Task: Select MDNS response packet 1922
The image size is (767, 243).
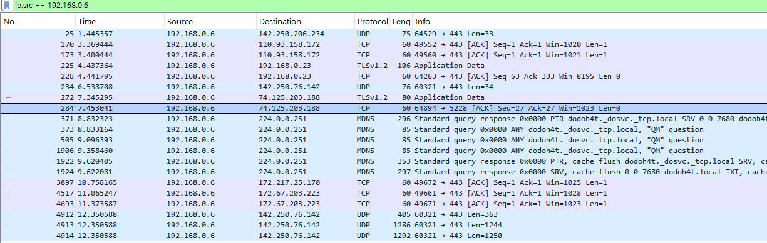Action: pyautogui.click(x=383, y=161)
